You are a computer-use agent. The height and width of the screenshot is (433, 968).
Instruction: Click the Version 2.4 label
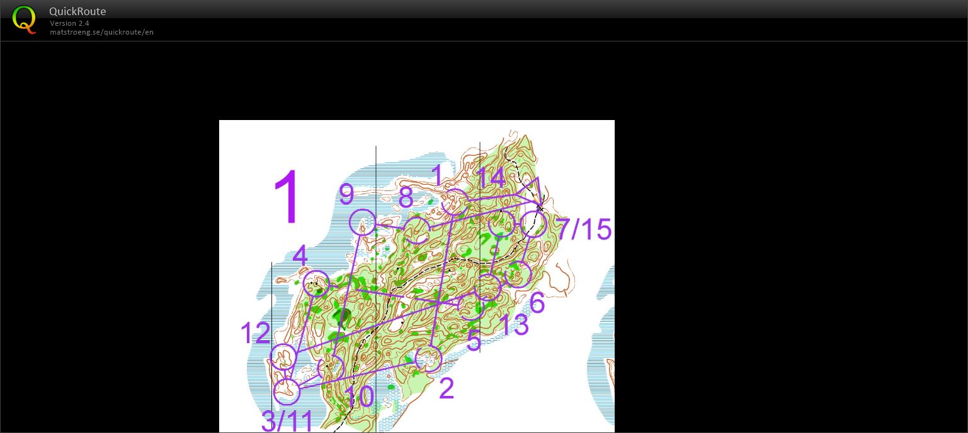pyautogui.click(x=69, y=23)
